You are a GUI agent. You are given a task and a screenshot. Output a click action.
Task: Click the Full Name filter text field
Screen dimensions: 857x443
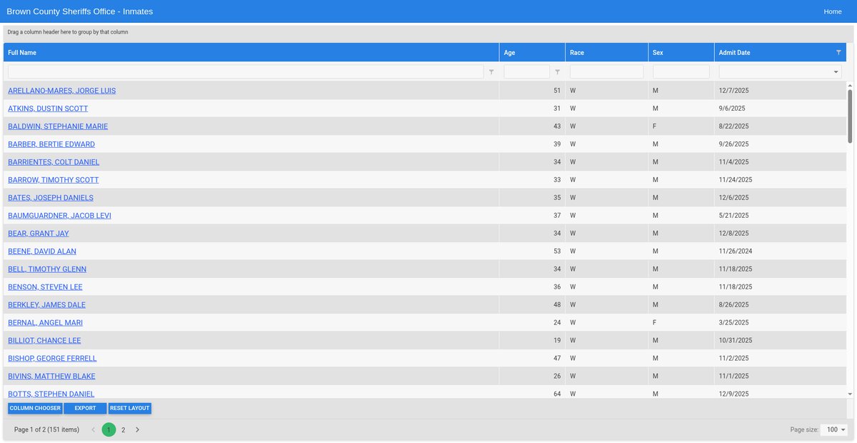tap(245, 72)
